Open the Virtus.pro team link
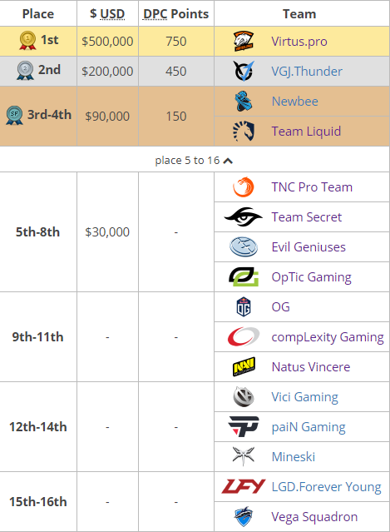This screenshot has height=532, width=390. 299,42
